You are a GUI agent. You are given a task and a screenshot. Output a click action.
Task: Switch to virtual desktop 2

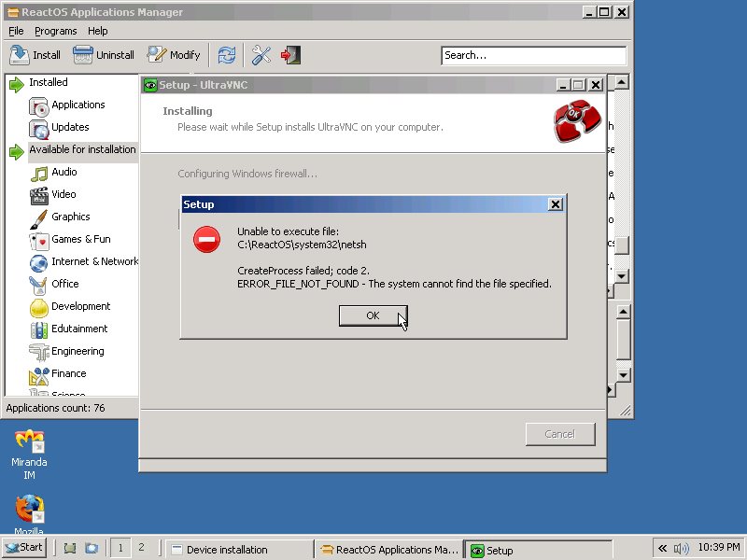click(x=141, y=548)
